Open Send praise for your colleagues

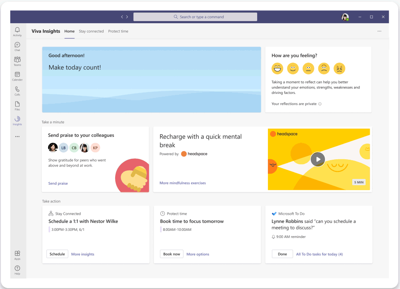pyautogui.click(x=58, y=183)
